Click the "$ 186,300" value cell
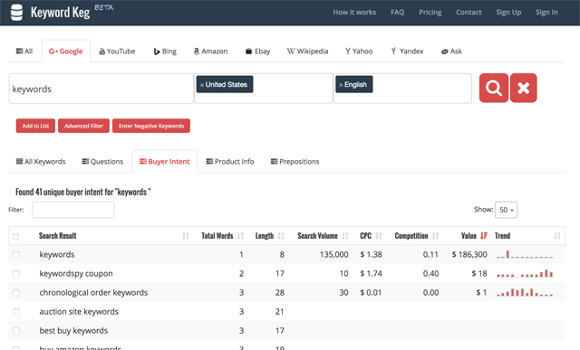580x350 pixels. tap(469, 255)
